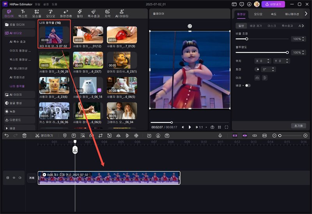Image resolution: width=312 pixels, height=214 pixels.
Task: Open the layout switcher icon in title bar
Action: click(x=234, y=4)
